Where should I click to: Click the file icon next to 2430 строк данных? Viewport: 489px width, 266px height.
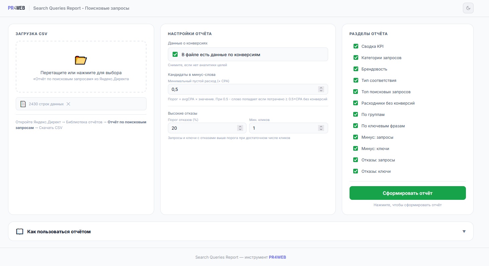(23, 104)
